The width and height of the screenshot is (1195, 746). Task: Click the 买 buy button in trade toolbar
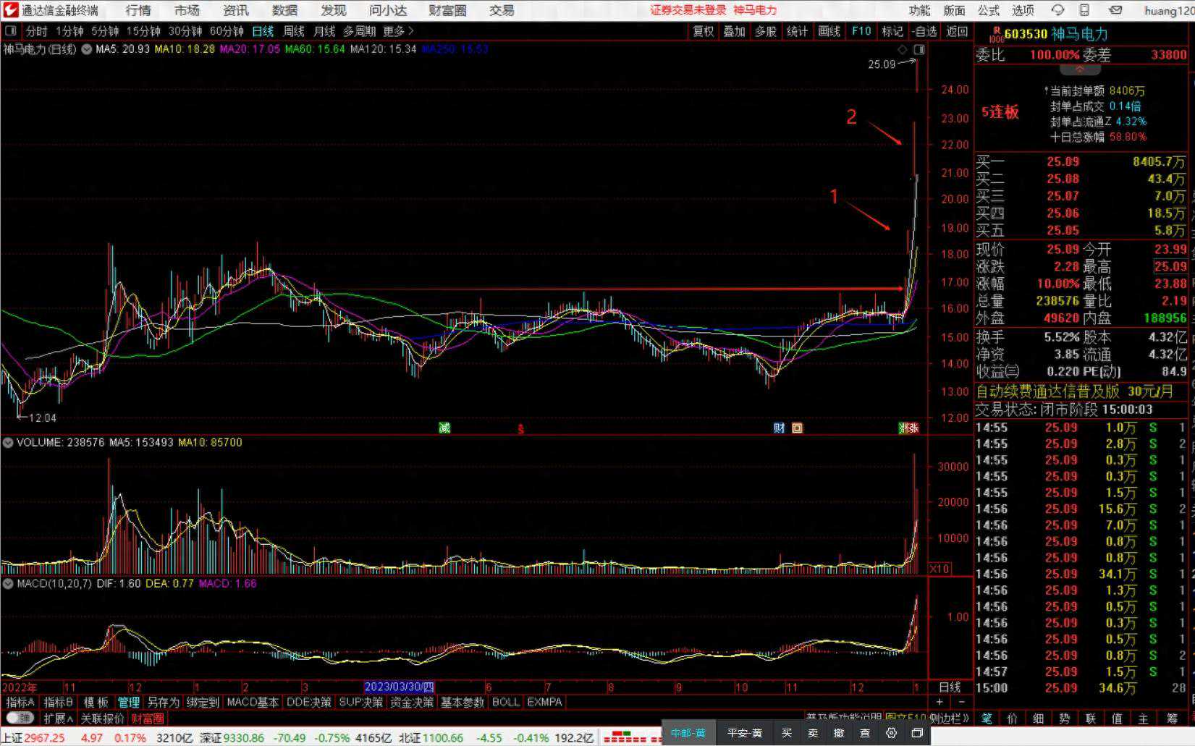tap(787, 733)
